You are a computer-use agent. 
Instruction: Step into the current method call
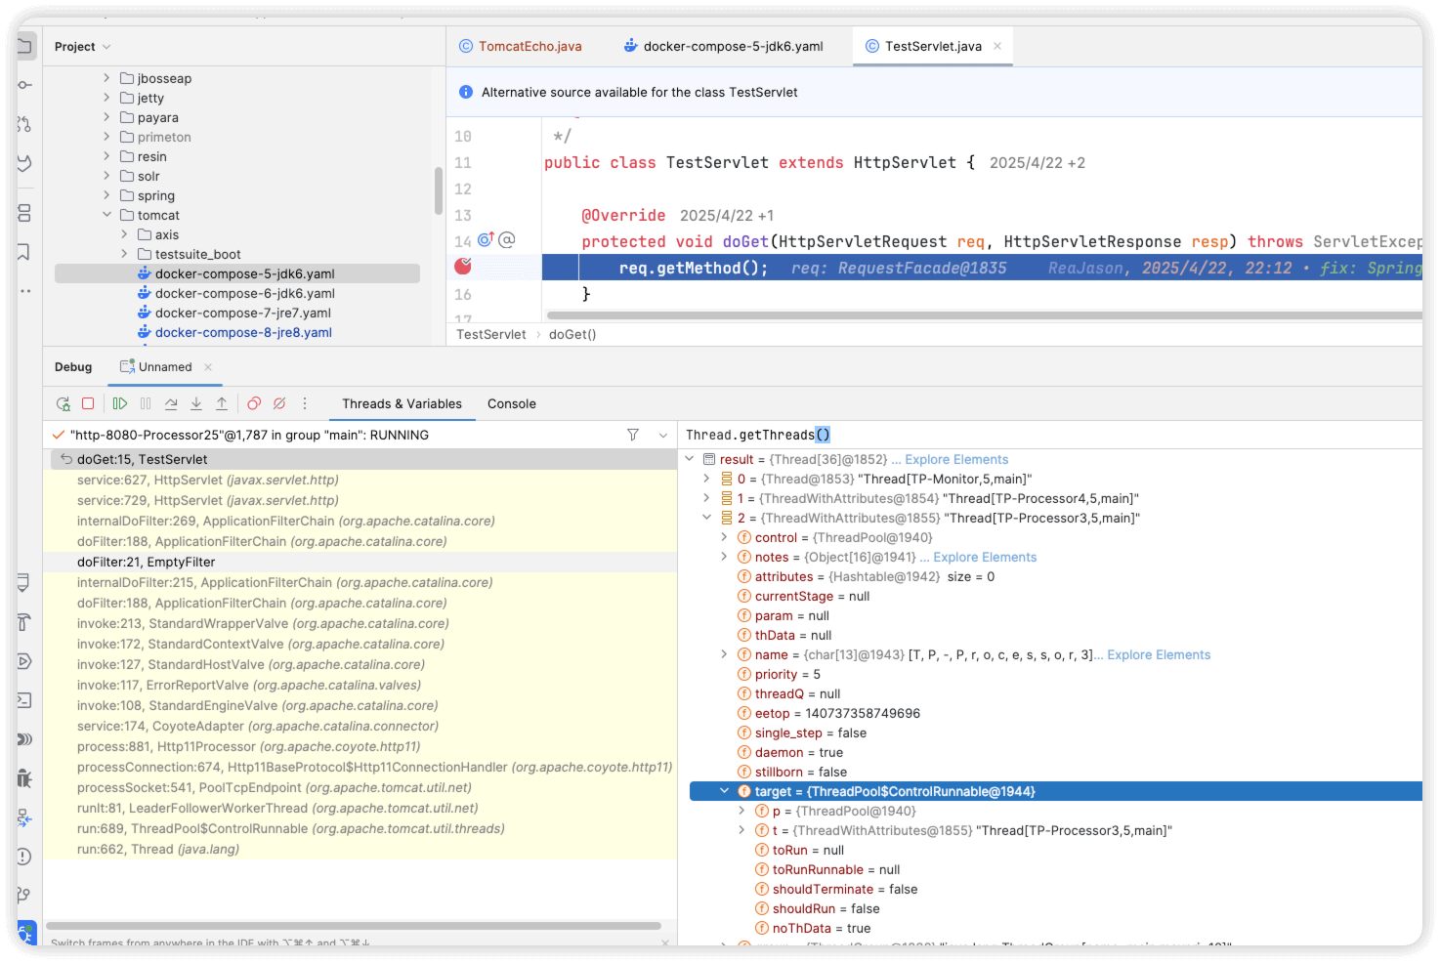(x=196, y=403)
